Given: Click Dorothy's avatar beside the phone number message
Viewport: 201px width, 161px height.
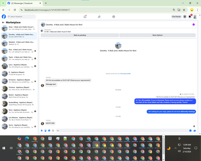Looking at the screenshot, I should pos(43,124).
